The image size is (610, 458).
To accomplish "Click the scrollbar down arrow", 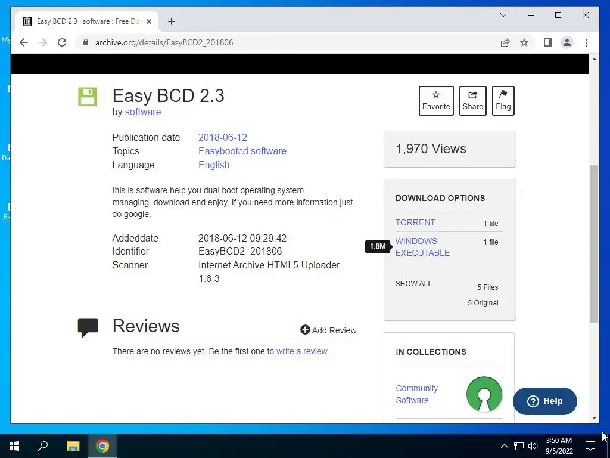I will click(x=594, y=418).
